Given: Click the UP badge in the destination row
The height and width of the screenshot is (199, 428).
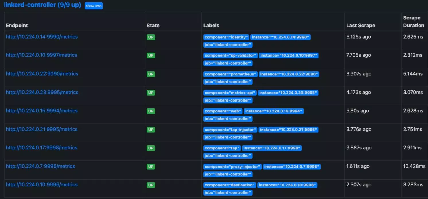Looking at the screenshot, I should click(151, 185).
